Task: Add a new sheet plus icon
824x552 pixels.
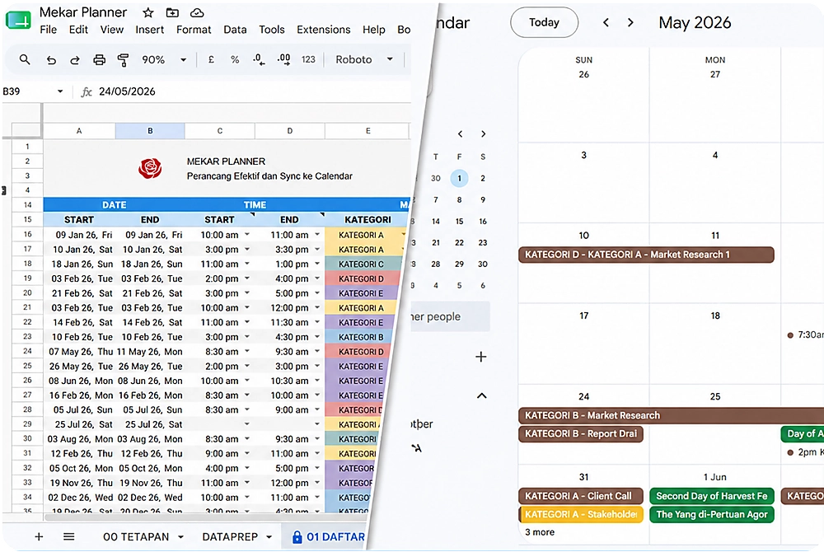Action: click(39, 537)
